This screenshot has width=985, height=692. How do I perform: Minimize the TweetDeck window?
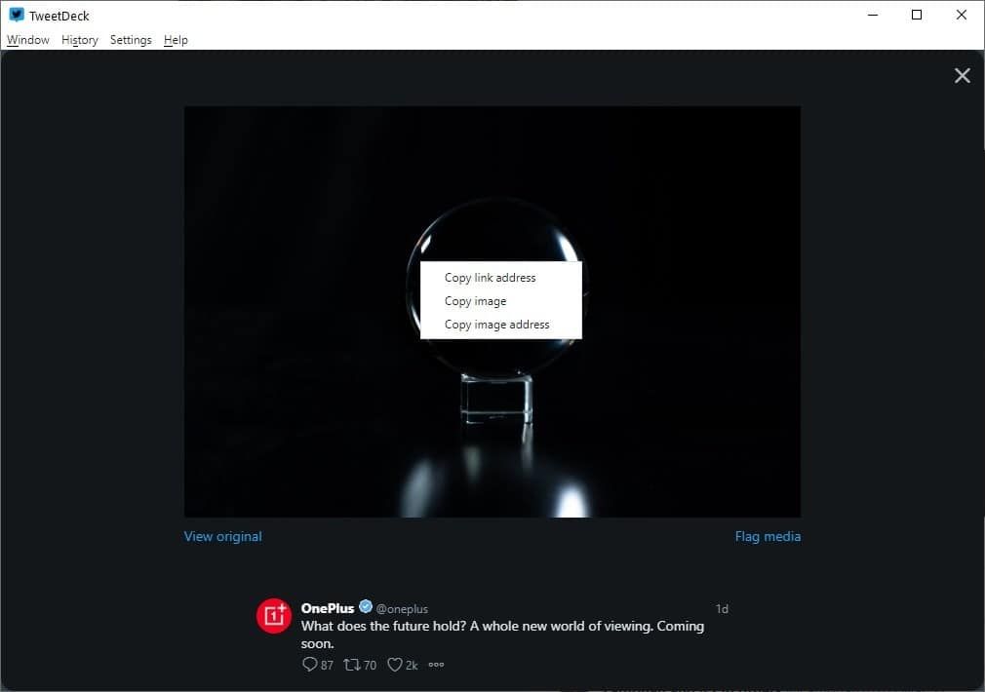pyautogui.click(x=873, y=15)
